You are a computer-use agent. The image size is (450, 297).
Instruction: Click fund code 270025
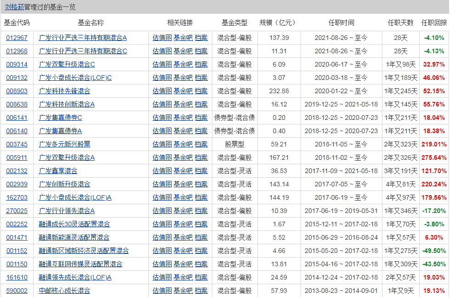(17, 211)
